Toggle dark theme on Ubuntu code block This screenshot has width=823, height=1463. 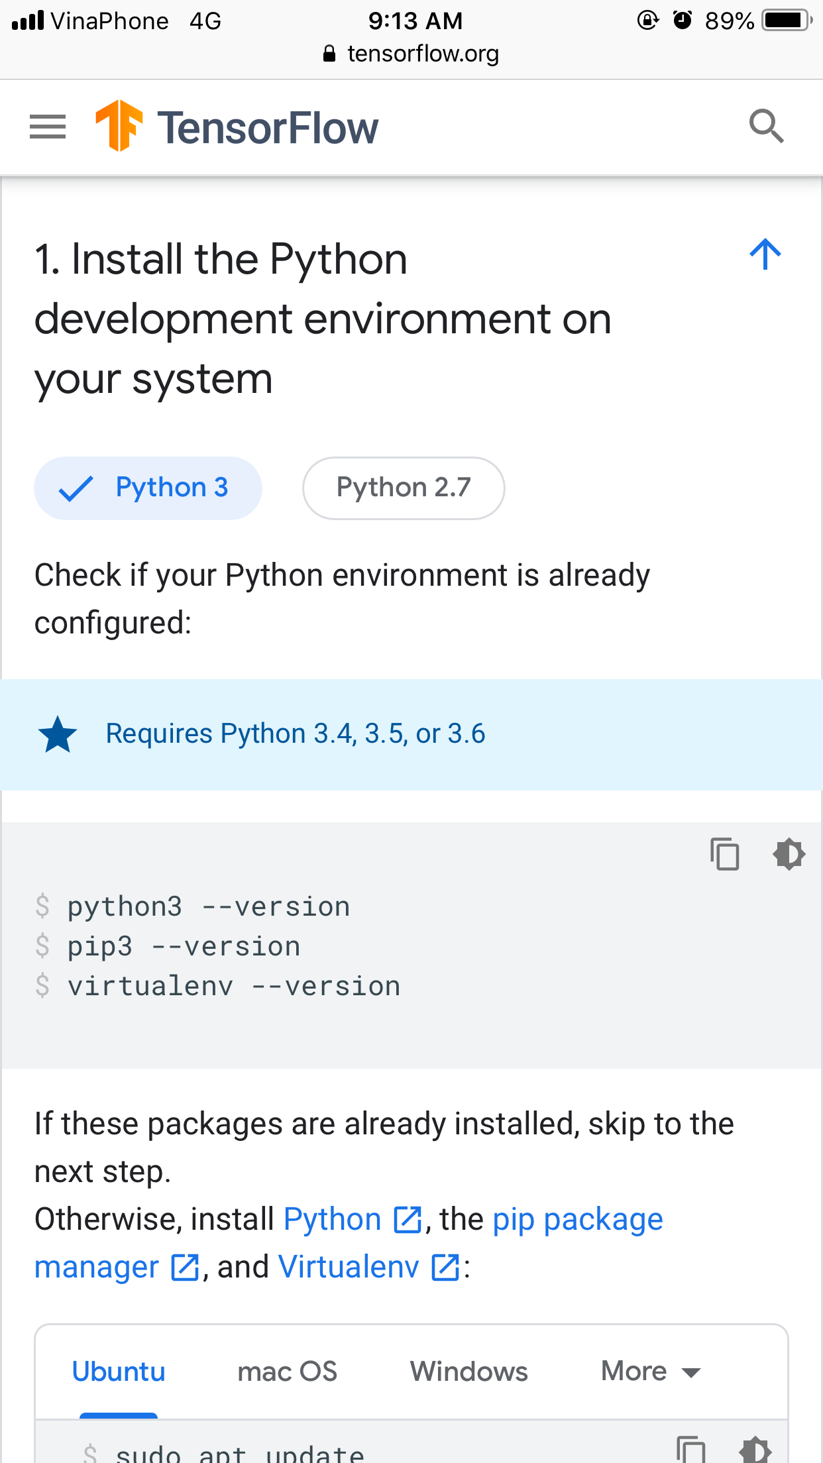point(755,1450)
